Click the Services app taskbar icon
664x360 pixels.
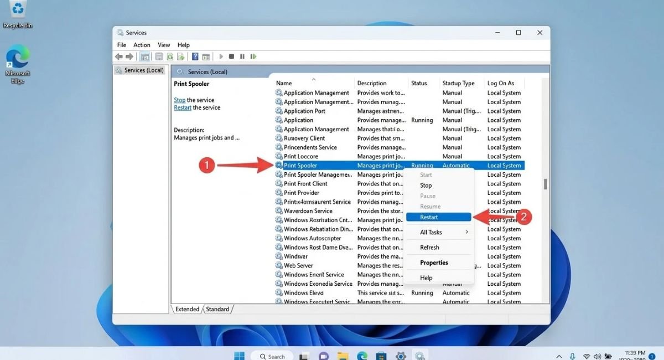pyautogui.click(x=420, y=356)
